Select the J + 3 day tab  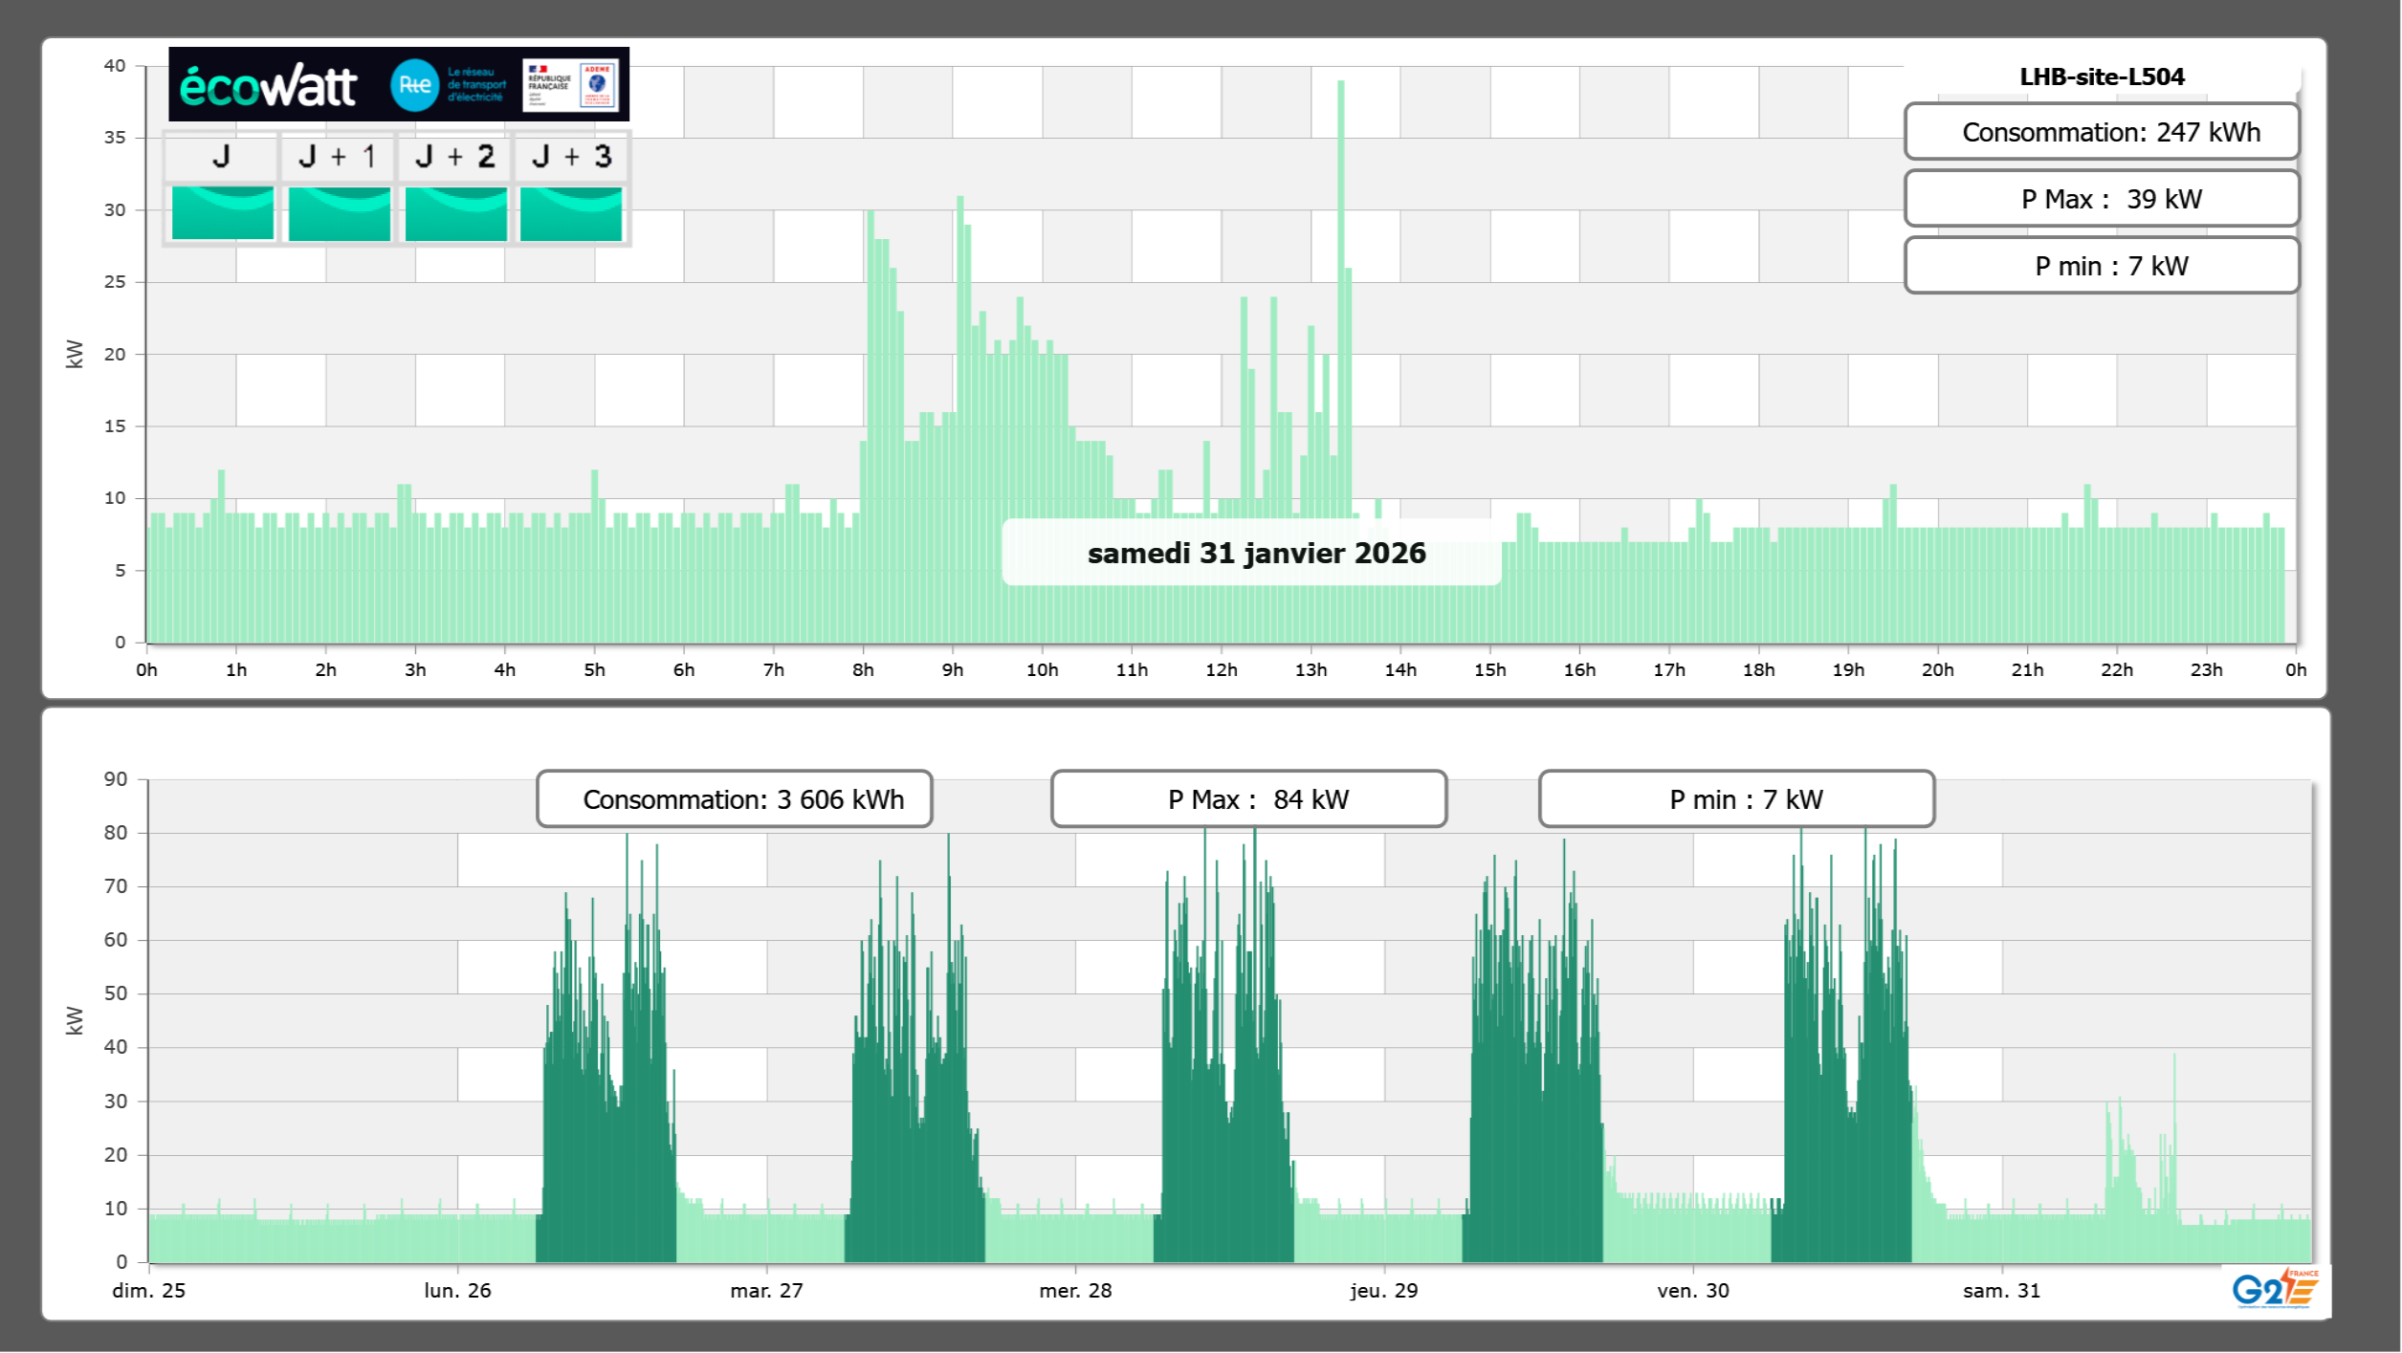pos(571,157)
